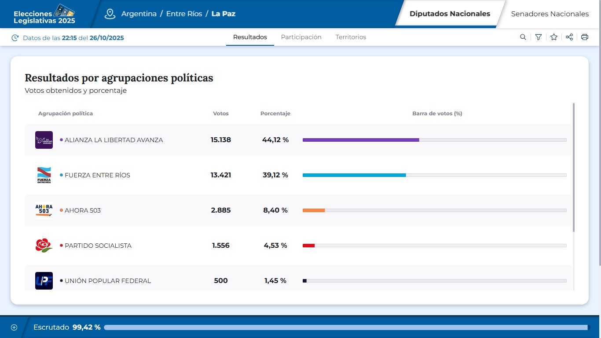Screen dimensions: 601x338
Task: Print results using the printer icon
Action: (x=584, y=37)
